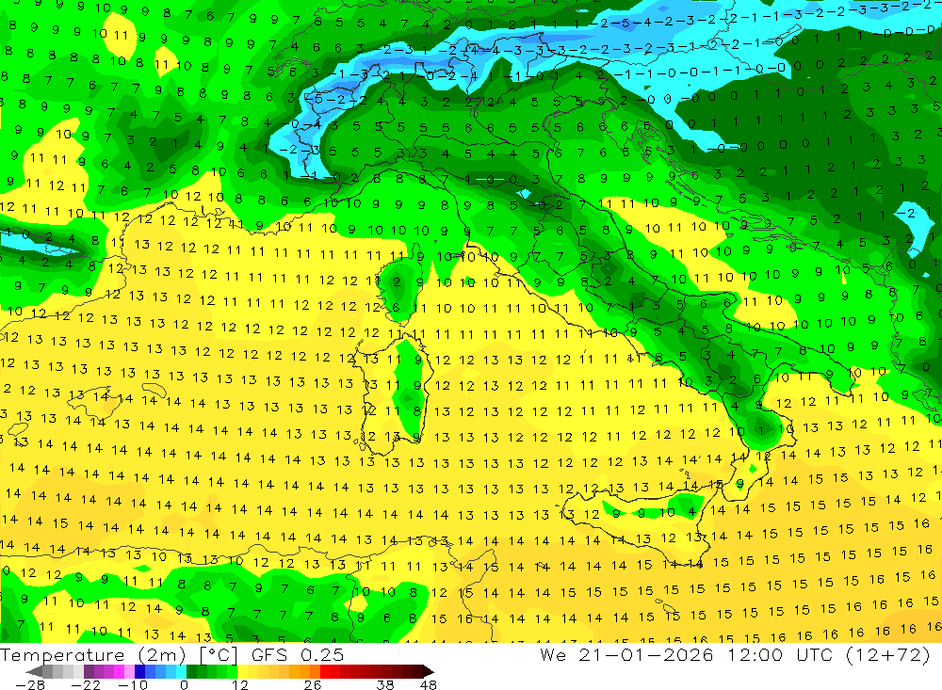Pick the dark purple swatch above -22
Viewport: 942px width, 690px height.
pyautogui.click(x=89, y=671)
